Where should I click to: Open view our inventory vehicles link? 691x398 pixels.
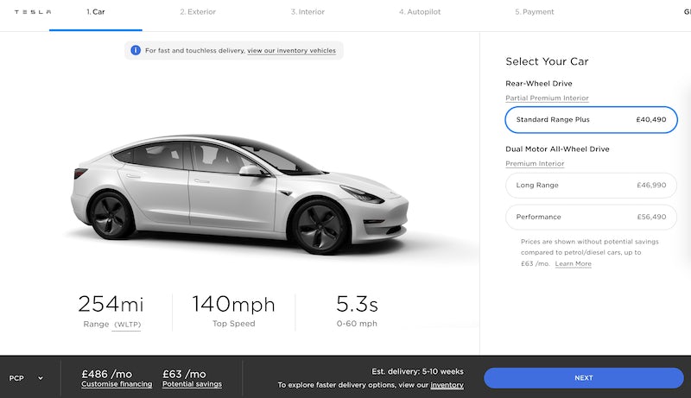pos(291,51)
